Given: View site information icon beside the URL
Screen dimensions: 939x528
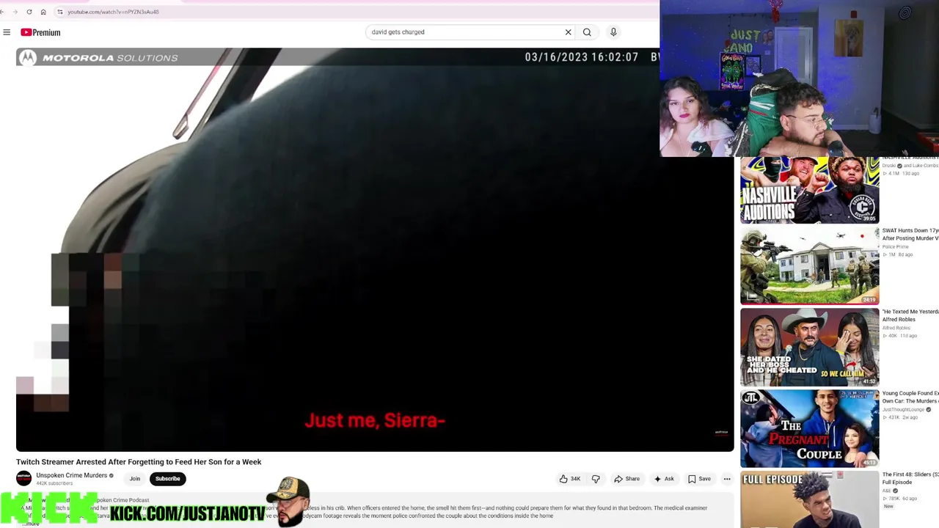Looking at the screenshot, I should click(x=60, y=12).
